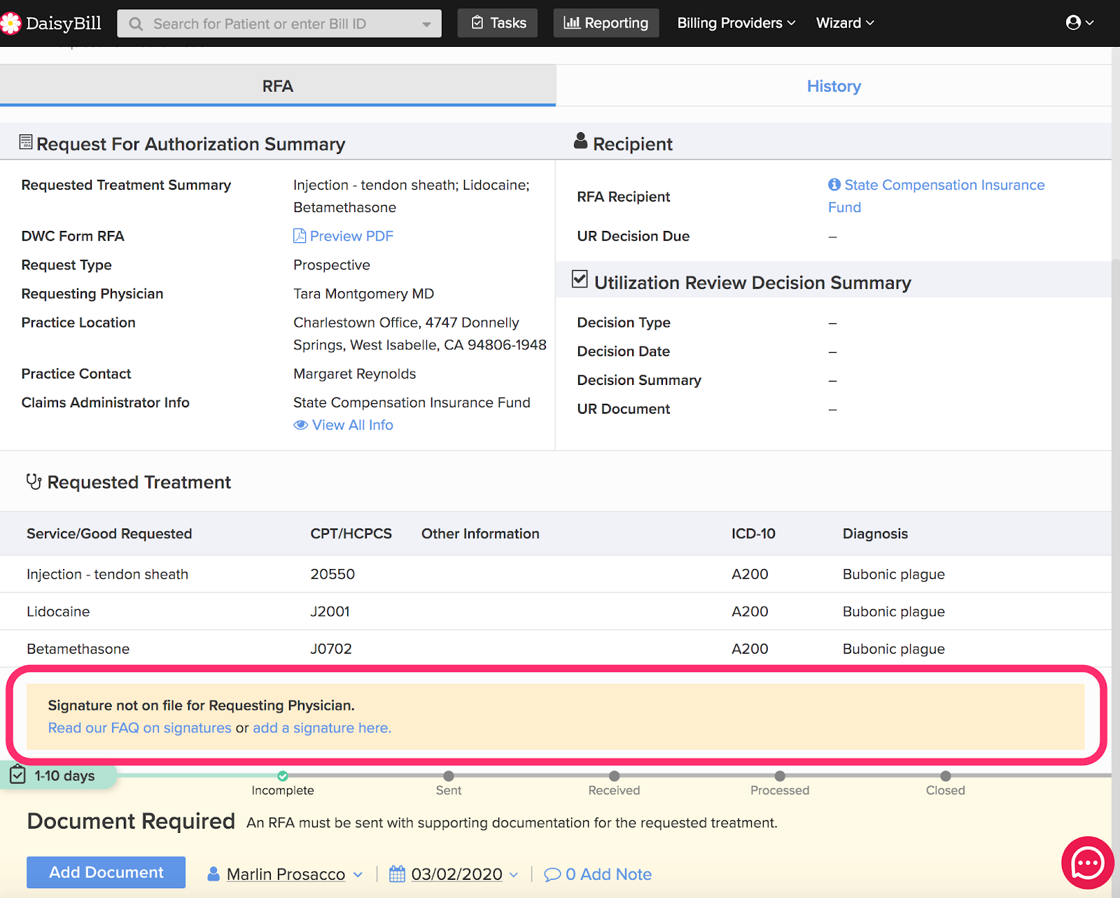Switch to the History tab
1120x898 pixels.
click(834, 86)
